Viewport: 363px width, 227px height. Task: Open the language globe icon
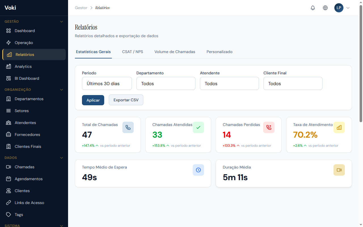pyautogui.click(x=325, y=8)
